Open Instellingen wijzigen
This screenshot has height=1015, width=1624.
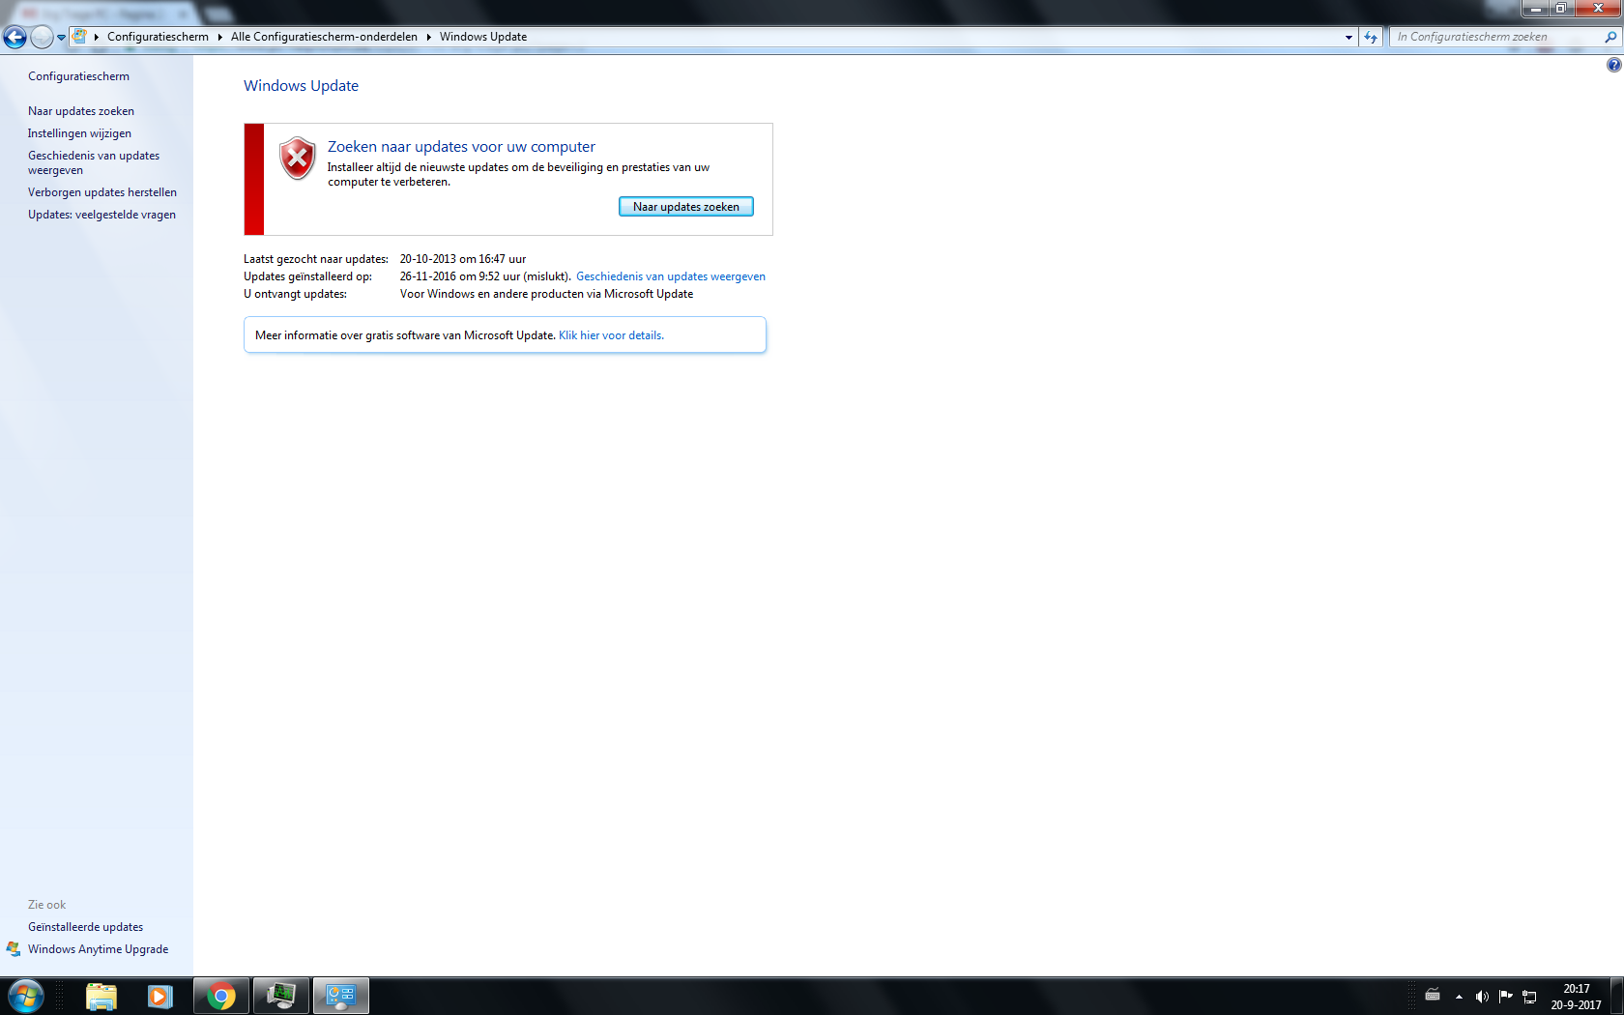point(79,133)
